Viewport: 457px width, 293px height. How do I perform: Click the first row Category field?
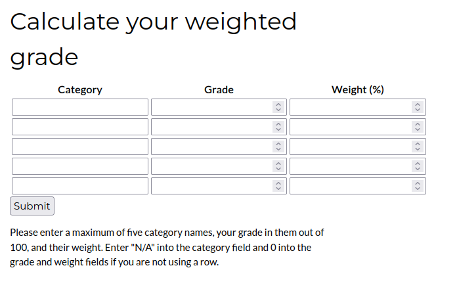click(80, 107)
